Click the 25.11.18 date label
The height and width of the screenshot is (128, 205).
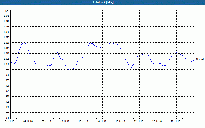point(157,121)
